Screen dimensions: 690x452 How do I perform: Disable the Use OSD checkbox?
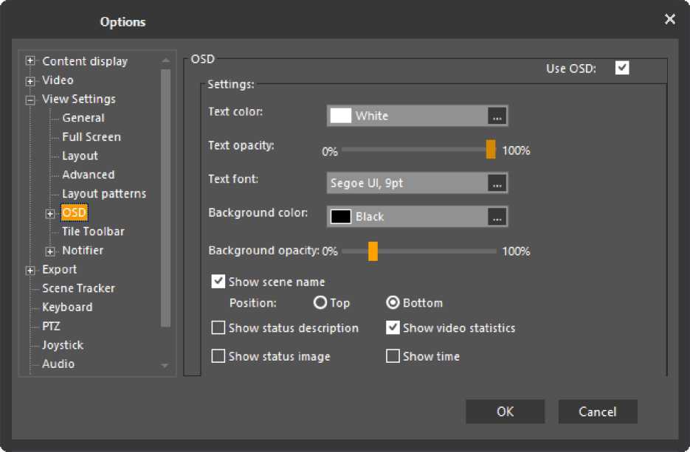pyautogui.click(x=622, y=69)
